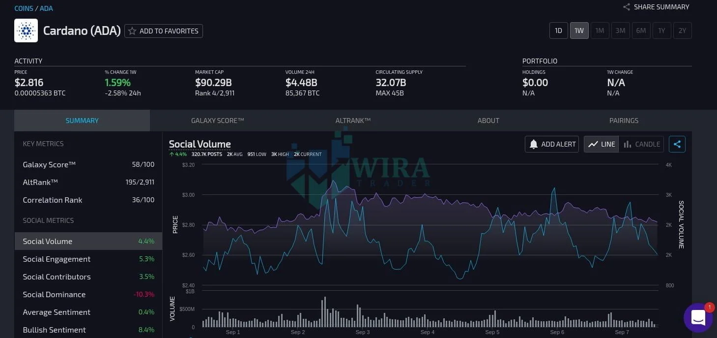Viewport: 717px width, 338px height.
Task: Select the Galaxy Score metric row
Action: (x=88, y=164)
